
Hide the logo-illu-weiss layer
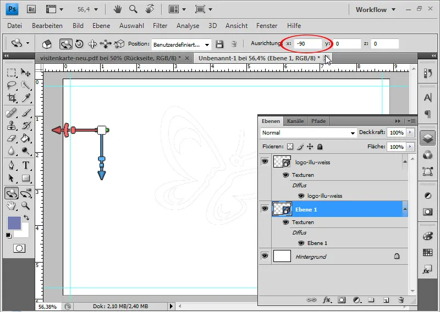(265, 161)
